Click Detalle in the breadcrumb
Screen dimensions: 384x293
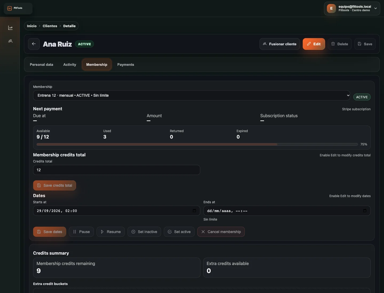click(x=69, y=26)
